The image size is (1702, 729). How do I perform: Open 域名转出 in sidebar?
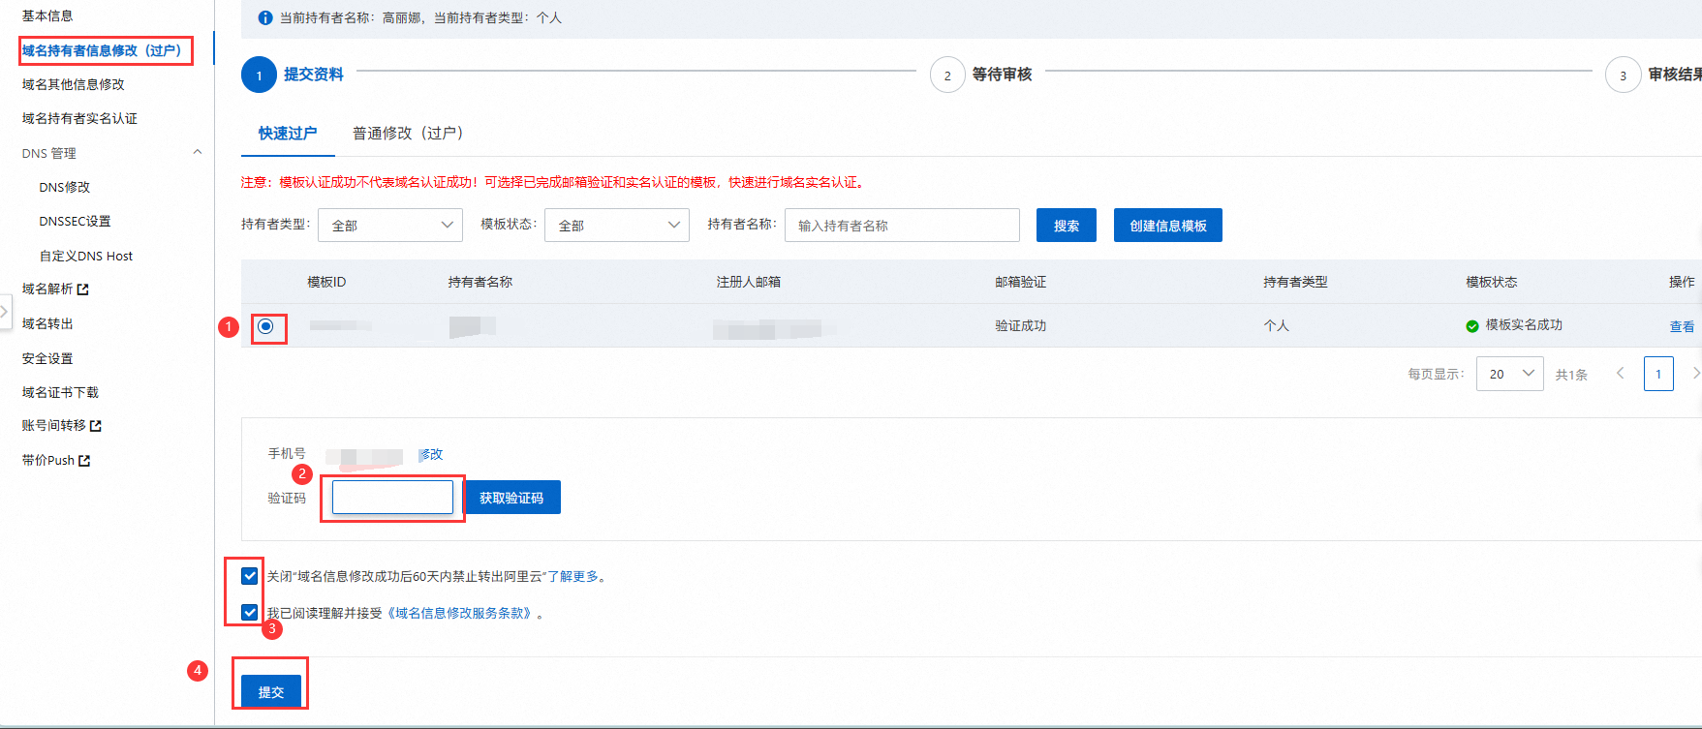coord(47,323)
